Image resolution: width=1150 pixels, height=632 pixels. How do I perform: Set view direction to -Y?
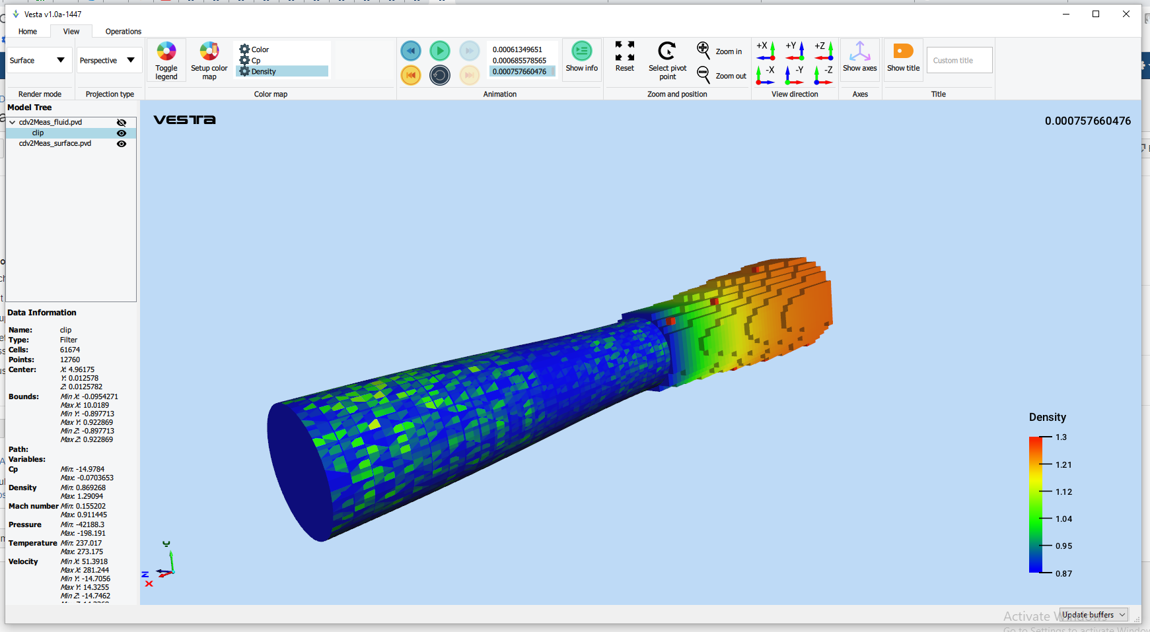pos(795,75)
